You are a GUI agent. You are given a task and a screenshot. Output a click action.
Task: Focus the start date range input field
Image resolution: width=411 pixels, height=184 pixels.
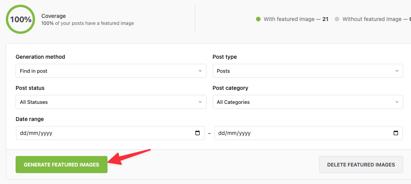coord(101,133)
